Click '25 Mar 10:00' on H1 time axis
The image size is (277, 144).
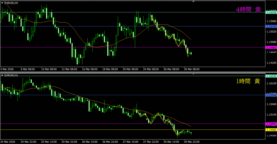coord(49,142)
